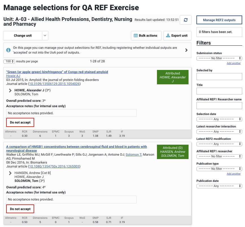Click Do not accept for Congo red article

coord(20,122)
